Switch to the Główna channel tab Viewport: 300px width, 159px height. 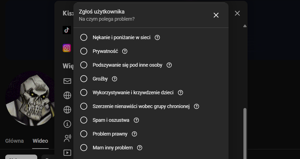tap(14, 141)
